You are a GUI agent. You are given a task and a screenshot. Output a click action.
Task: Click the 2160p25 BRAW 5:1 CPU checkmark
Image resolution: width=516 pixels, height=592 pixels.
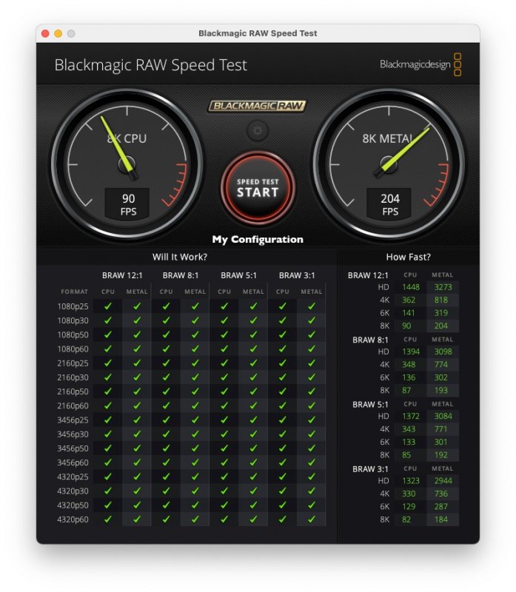[x=224, y=363]
